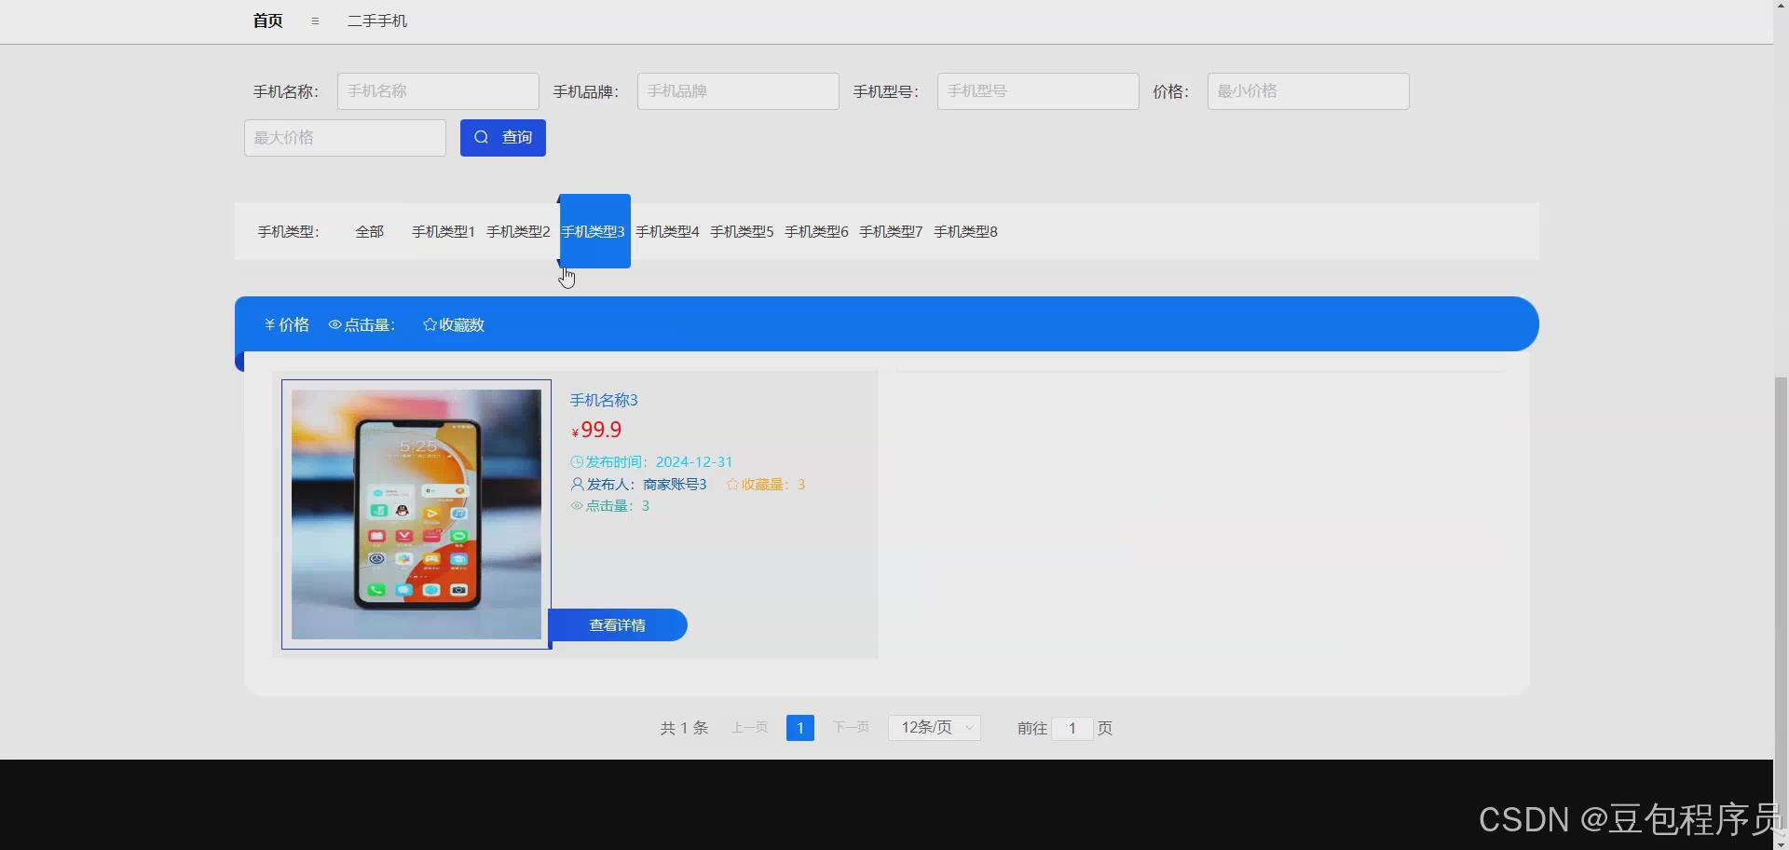Screen dimensions: 1789x850
Task: Sort by 点击量 in blue bar
Action: [362, 324]
